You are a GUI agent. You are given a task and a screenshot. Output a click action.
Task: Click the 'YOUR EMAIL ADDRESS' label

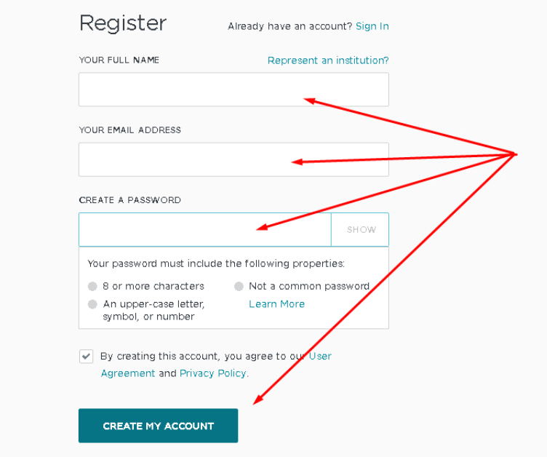click(x=129, y=130)
